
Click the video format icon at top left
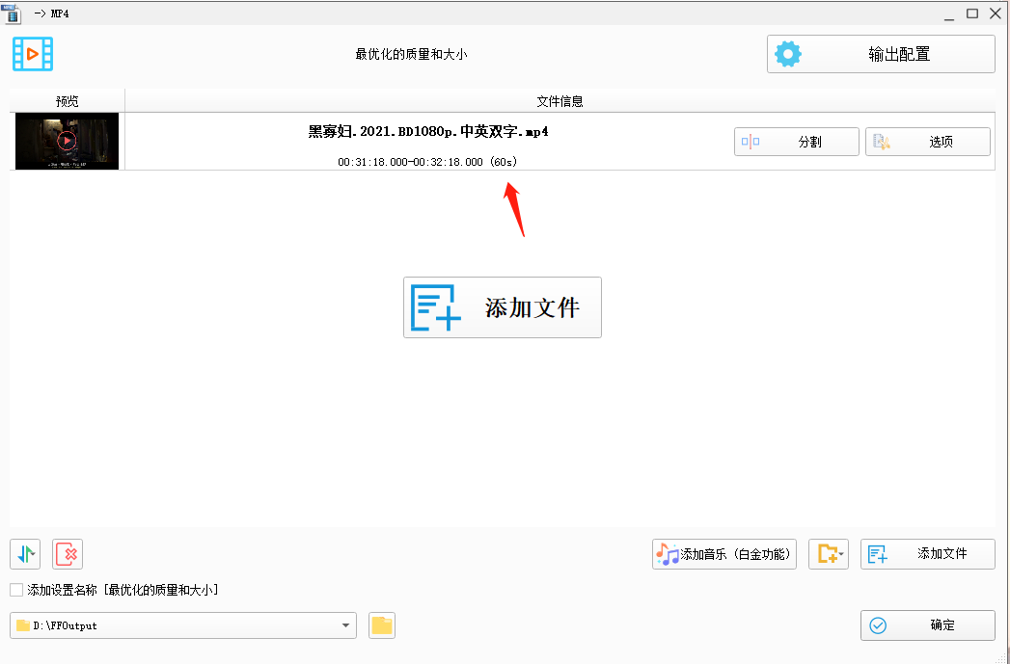[33, 54]
